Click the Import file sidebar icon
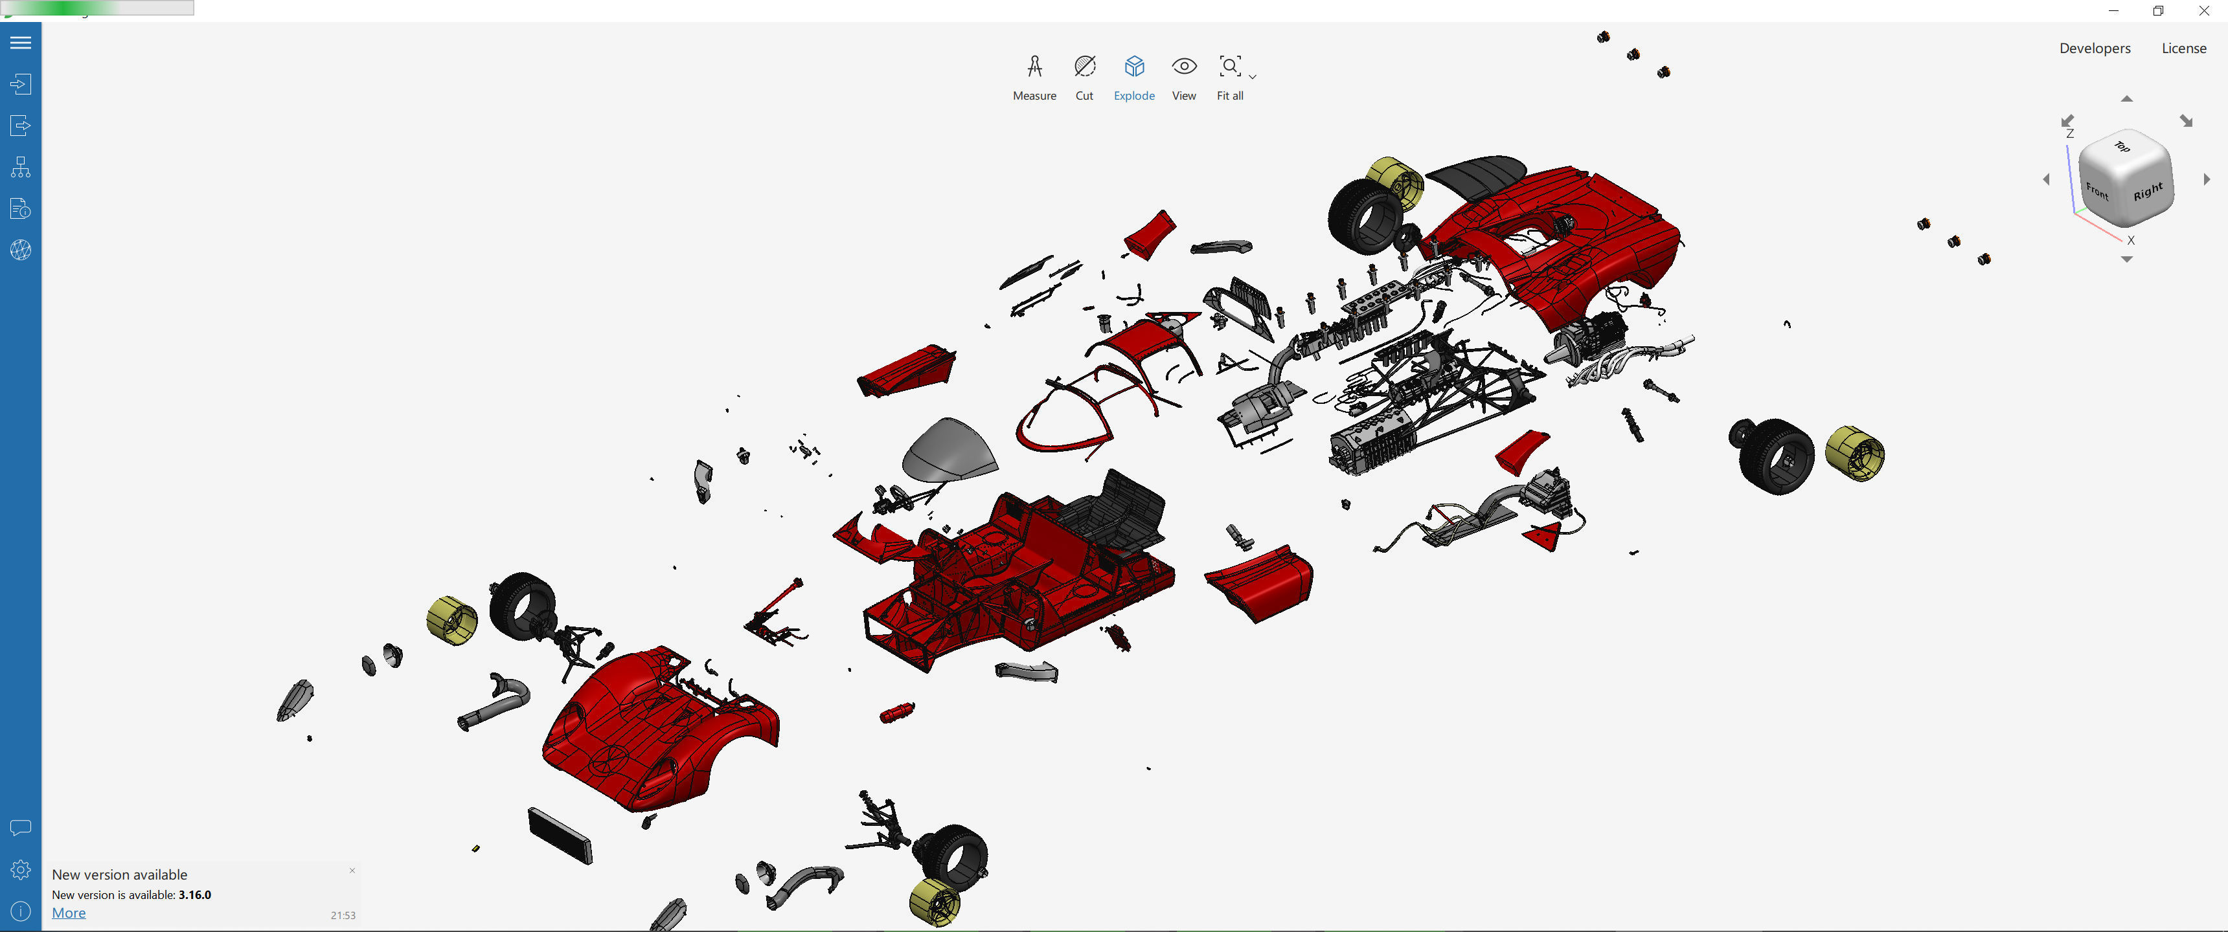 click(x=21, y=84)
